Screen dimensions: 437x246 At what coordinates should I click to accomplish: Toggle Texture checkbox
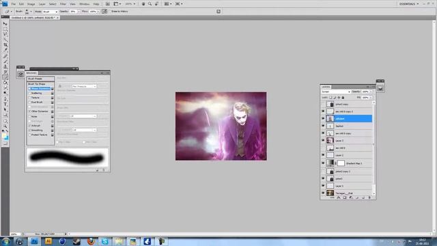click(30, 98)
